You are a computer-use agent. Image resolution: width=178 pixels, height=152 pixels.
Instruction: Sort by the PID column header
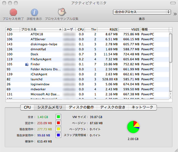13,29
